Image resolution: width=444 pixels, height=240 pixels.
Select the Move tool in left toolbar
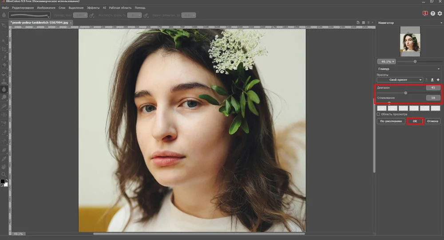(4, 25)
